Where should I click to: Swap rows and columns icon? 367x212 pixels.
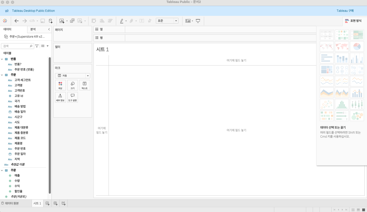(x=94, y=21)
